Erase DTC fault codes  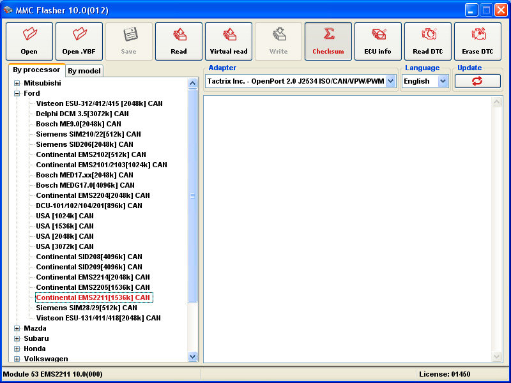click(478, 41)
